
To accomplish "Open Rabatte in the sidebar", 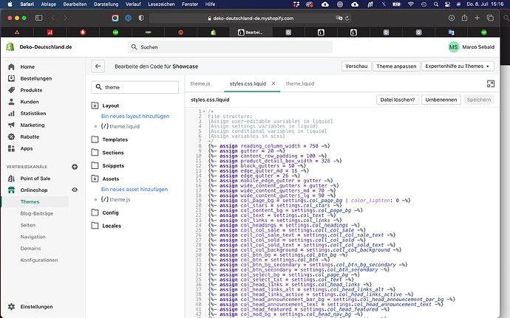I will pyautogui.click(x=30, y=136).
